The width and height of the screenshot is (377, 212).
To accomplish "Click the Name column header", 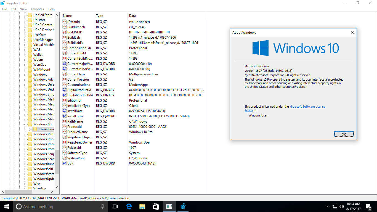I will pos(78,16).
